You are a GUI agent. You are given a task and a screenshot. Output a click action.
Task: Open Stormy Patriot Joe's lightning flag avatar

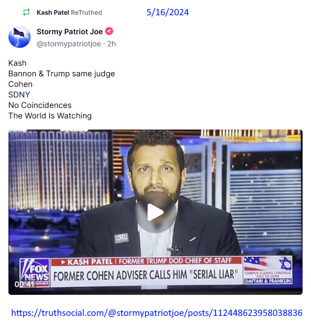[x=20, y=37]
